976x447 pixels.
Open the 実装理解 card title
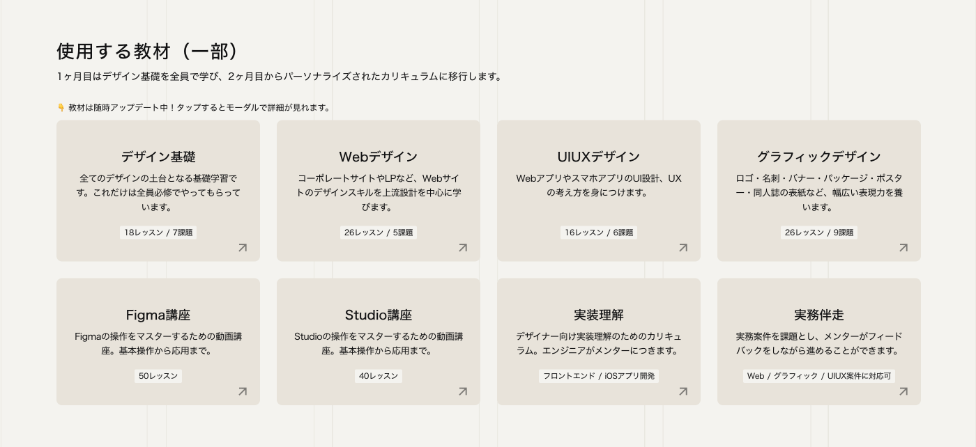(x=599, y=315)
